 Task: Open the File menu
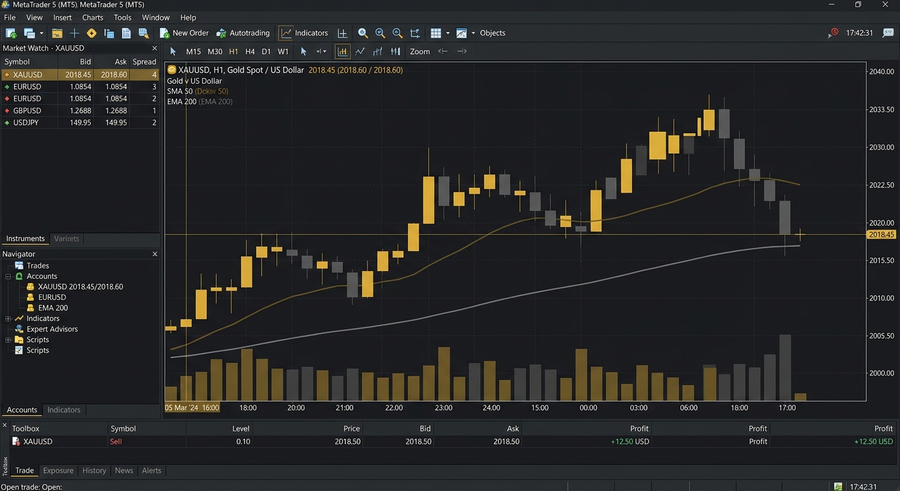pyautogui.click(x=10, y=17)
